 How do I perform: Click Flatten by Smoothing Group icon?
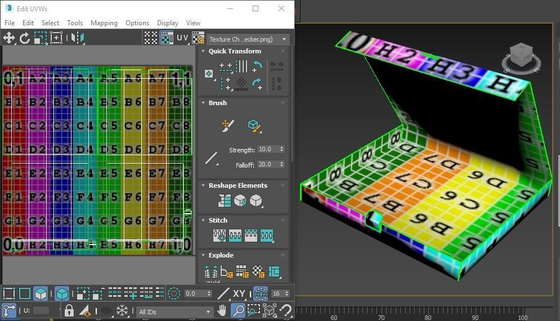(243, 272)
